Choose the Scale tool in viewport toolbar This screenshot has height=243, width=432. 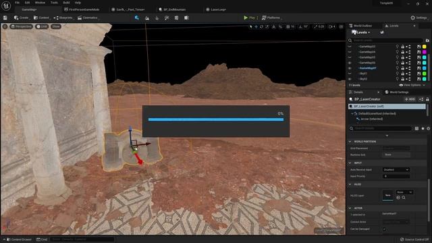(x=267, y=27)
